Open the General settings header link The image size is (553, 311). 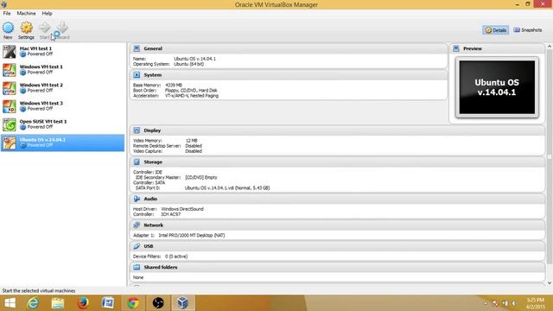[153, 48]
